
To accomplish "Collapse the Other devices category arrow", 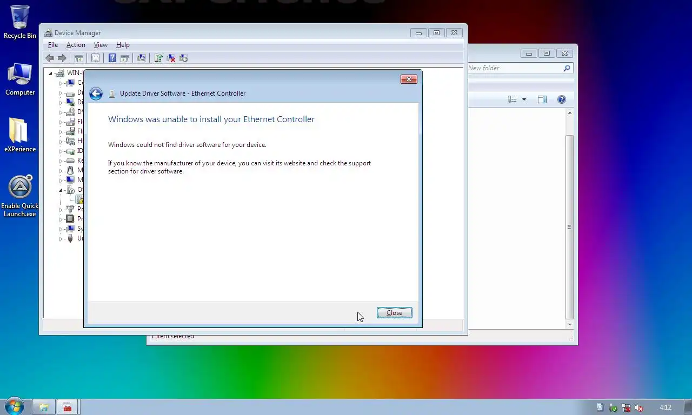I will pyautogui.click(x=61, y=190).
